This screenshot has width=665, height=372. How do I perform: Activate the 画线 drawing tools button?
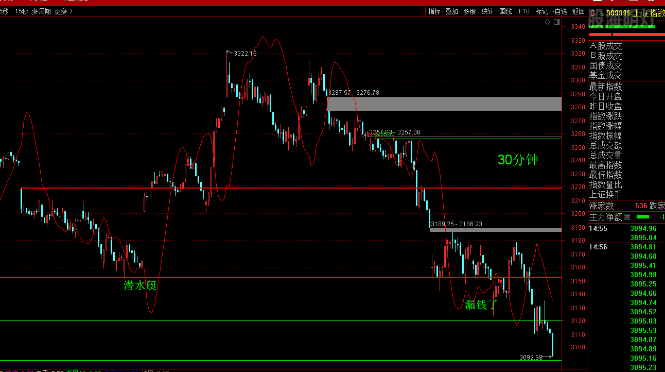pos(506,11)
